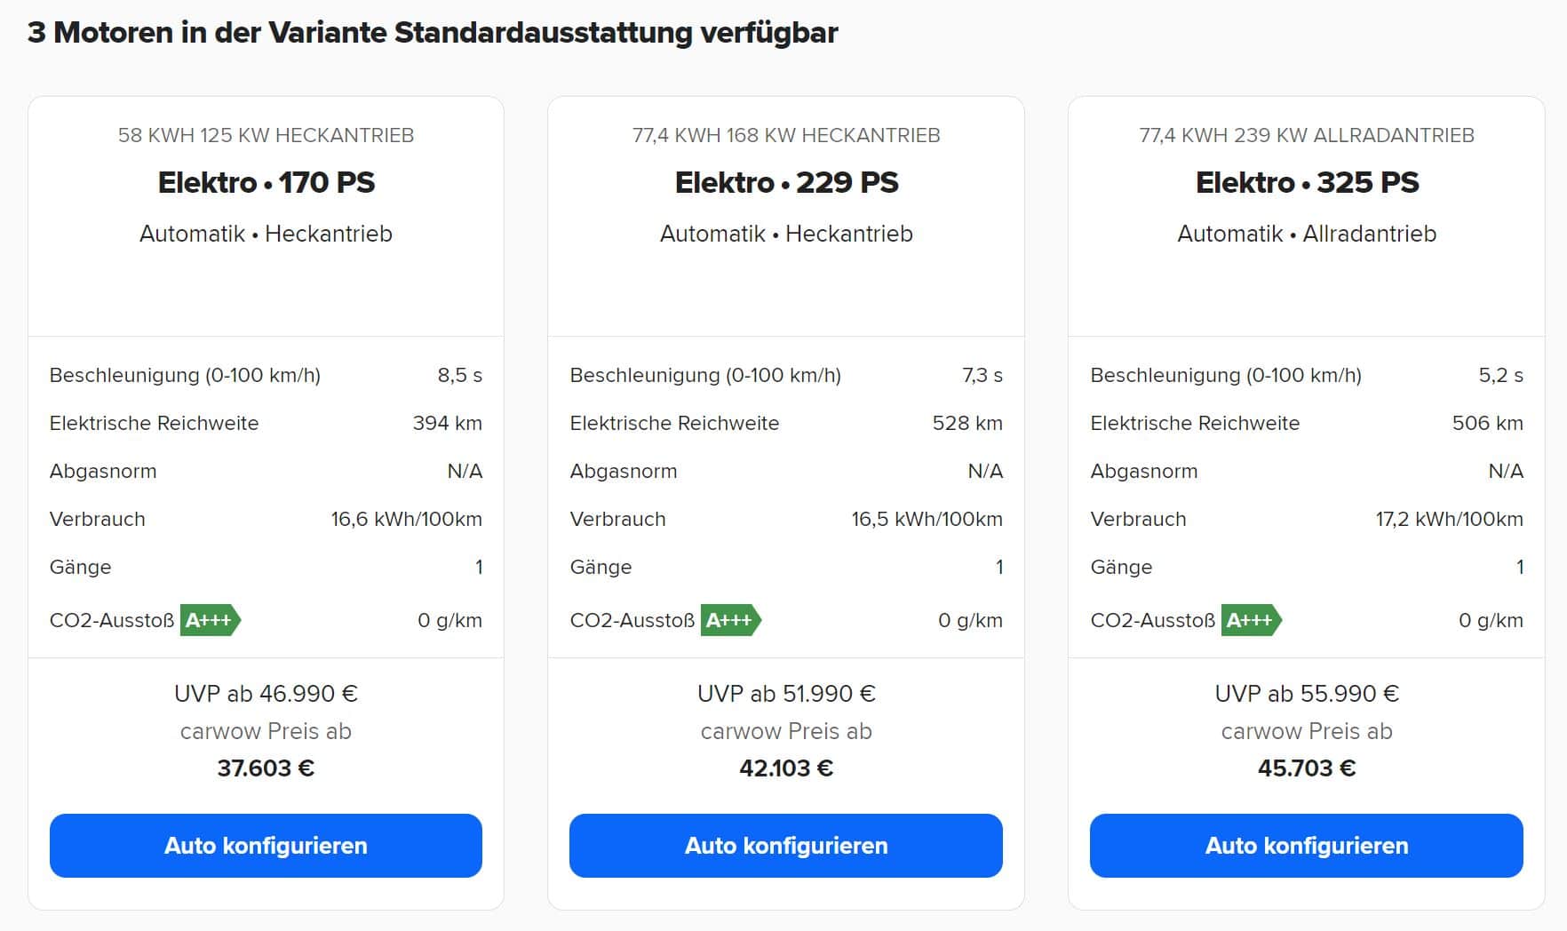Viewport: 1567px width, 931px height.
Task: Select the Elektro 229 PS heading
Action: pos(786,182)
